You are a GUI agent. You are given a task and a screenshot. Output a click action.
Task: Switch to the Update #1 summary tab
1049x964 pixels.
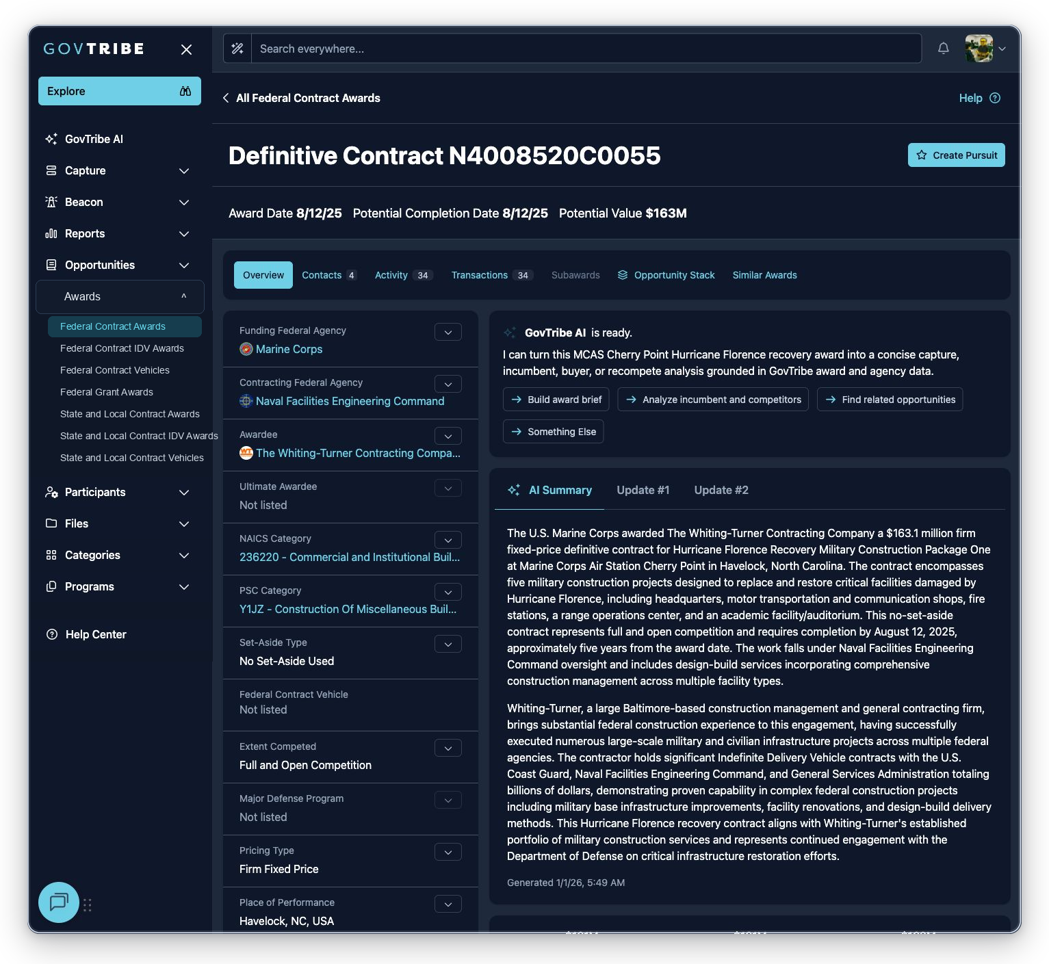point(643,490)
